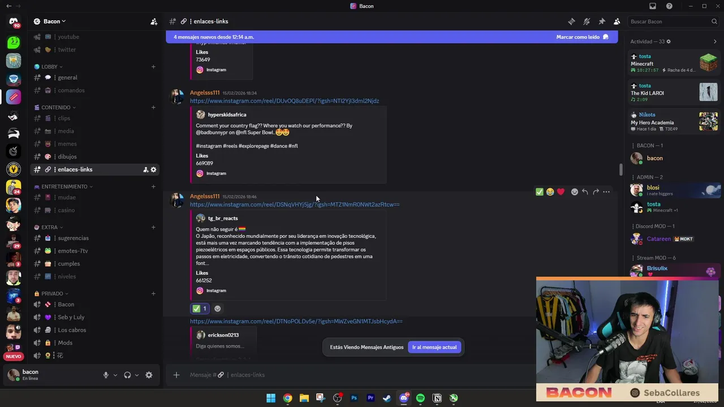Viewport: 724px width, 407px height.
Task: Open Steam from the taskbar
Action: pyautogui.click(x=387, y=398)
